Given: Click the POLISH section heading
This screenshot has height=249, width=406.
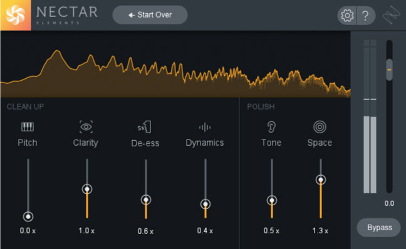Looking at the screenshot, I should tap(261, 106).
